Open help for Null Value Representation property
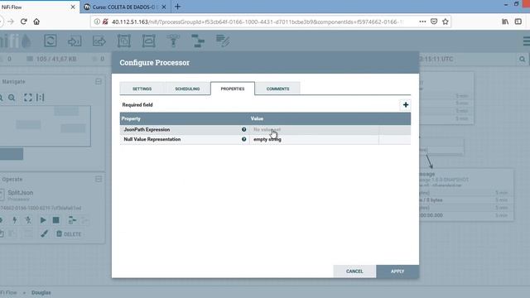The width and height of the screenshot is (530, 298). [243, 139]
